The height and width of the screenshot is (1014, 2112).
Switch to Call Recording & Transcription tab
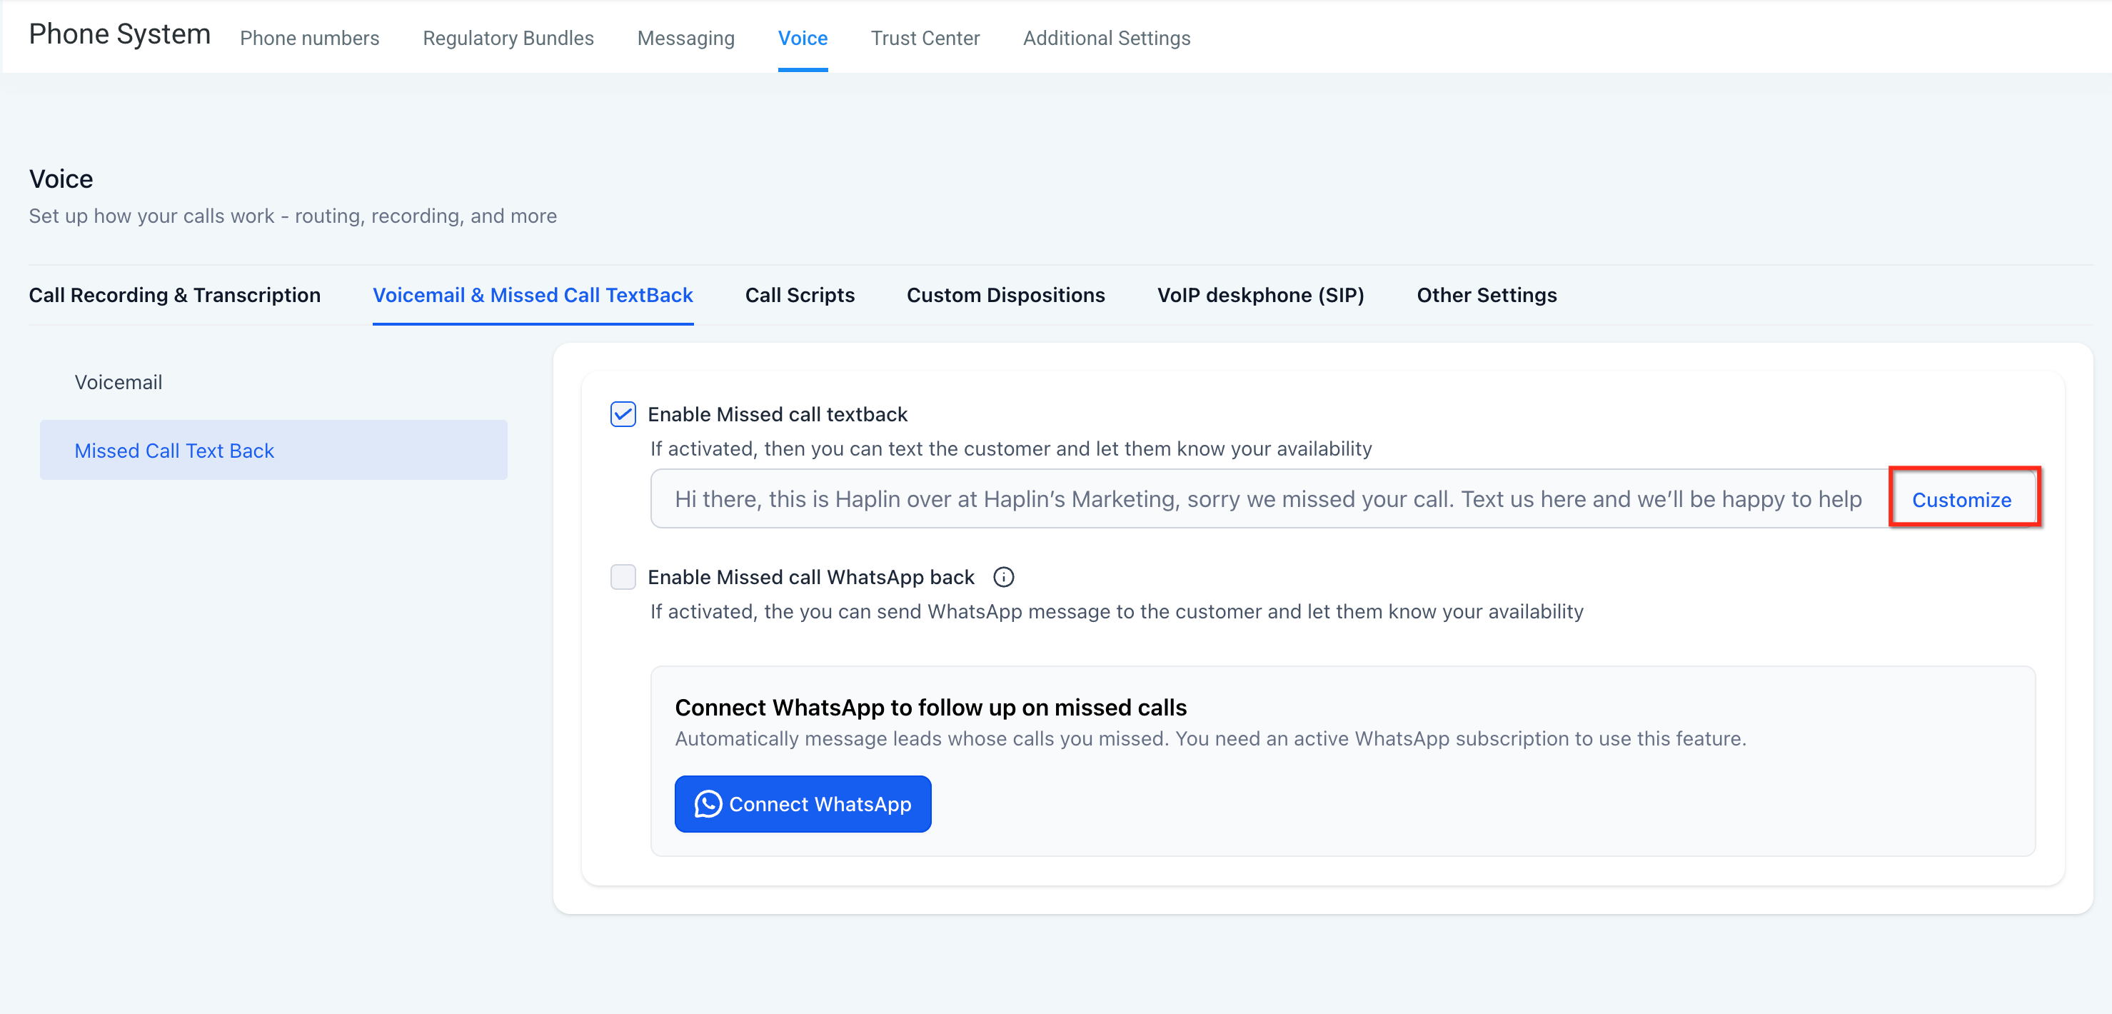pos(175,295)
